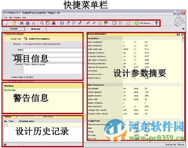Image resolution: width=188 pixels, height=148 pixels.
Task: Click the Total efficiency row
Action: coord(134,78)
